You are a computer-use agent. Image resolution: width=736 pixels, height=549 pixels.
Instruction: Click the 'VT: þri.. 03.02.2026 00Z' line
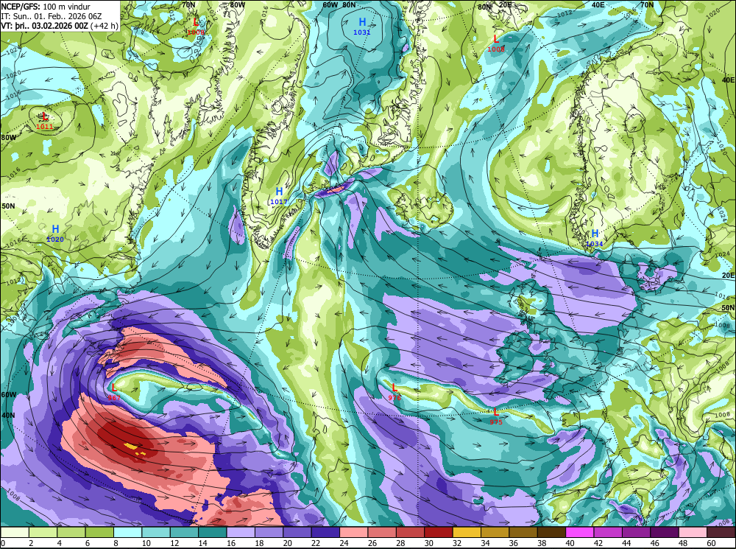(x=45, y=26)
